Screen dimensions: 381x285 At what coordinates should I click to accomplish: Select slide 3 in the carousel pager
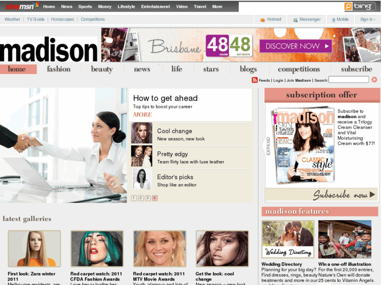pos(148,198)
